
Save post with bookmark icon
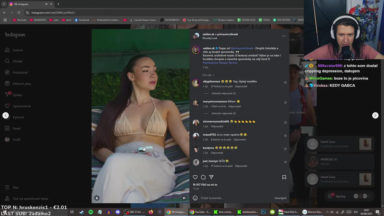point(284,177)
